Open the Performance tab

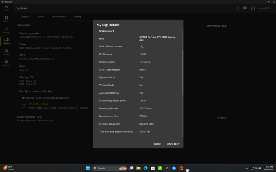[x=59, y=17]
